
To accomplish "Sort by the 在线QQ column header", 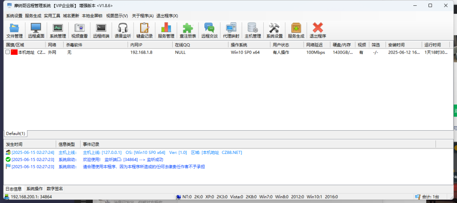I will point(200,45).
